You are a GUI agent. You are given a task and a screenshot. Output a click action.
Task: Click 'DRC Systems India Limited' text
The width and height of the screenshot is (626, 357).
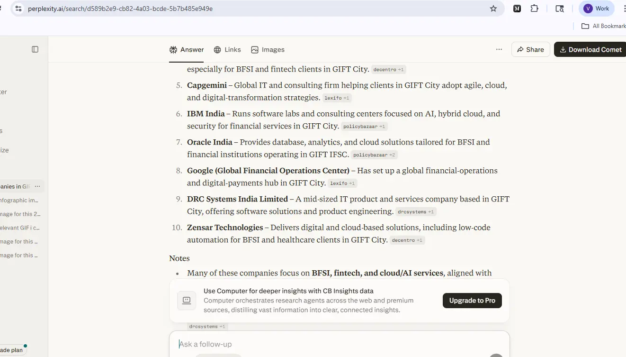(237, 199)
